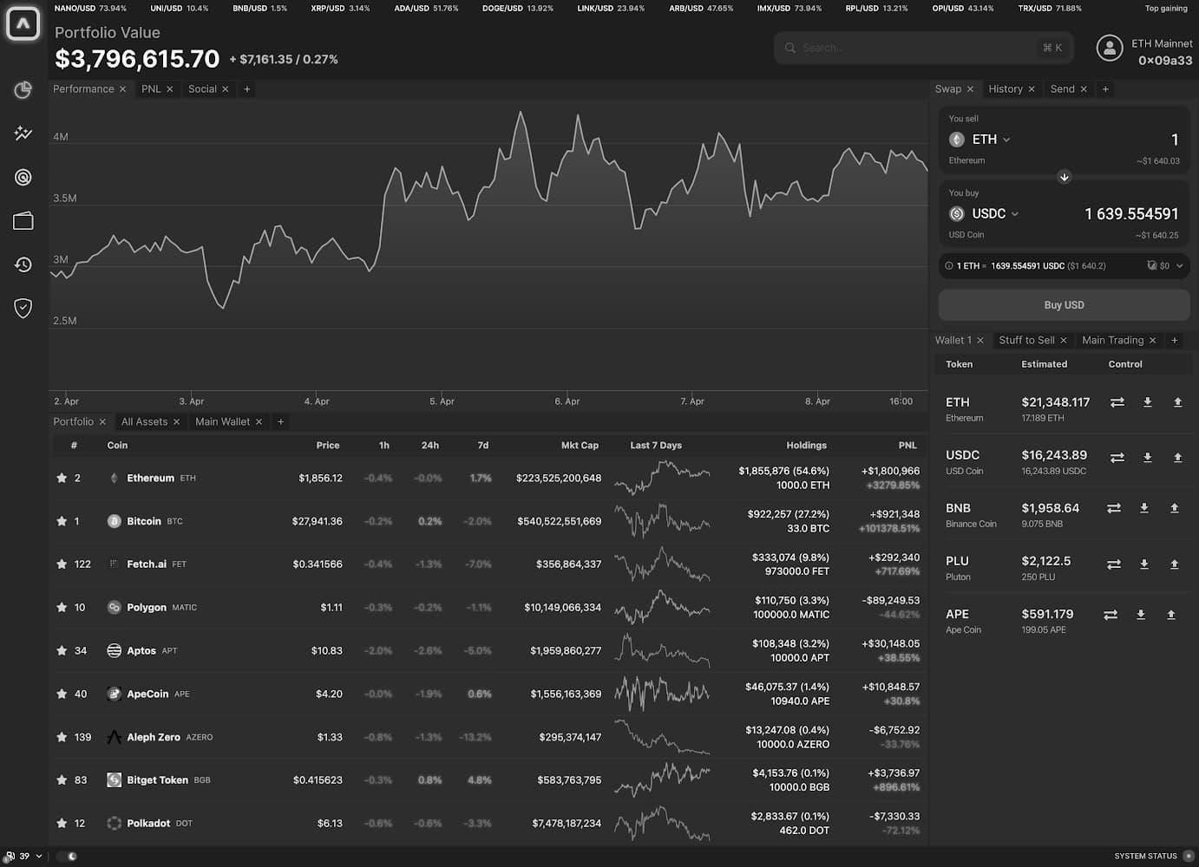Click the download icon in PLU wallet row
The height and width of the screenshot is (867, 1199).
1144,564
